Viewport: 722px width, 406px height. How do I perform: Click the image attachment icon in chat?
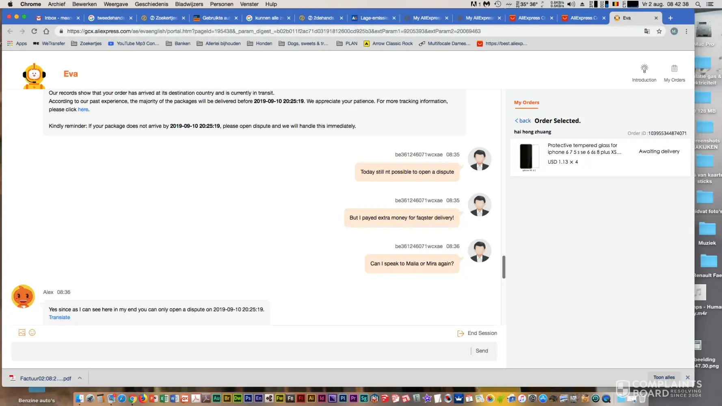(x=22, y=333)
